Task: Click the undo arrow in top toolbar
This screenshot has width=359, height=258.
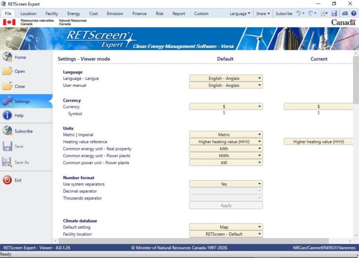Action: click(x=299, y=13)
